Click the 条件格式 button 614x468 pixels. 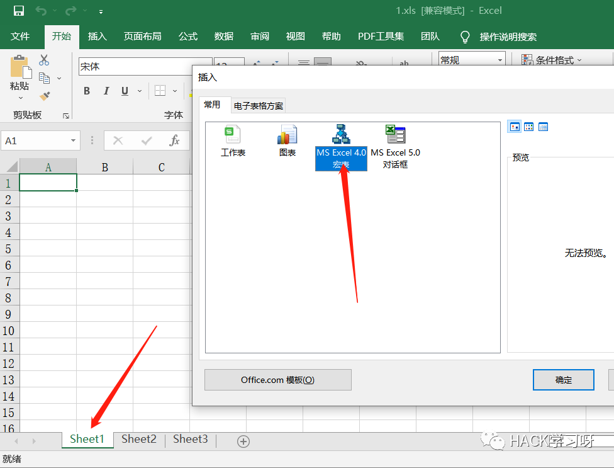(551, 60)
